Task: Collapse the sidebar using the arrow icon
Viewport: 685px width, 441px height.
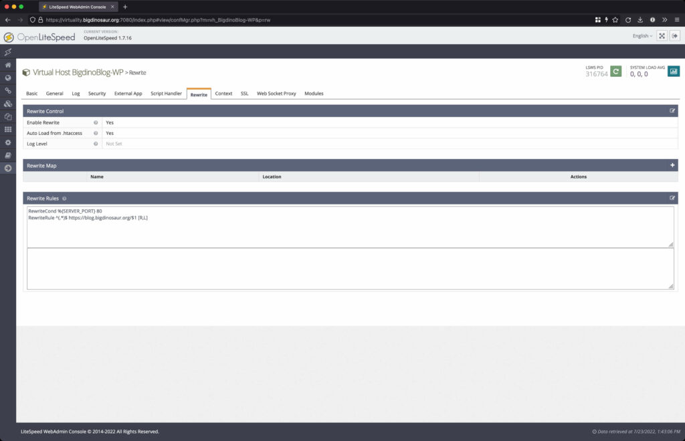Action: click(8, 168)
